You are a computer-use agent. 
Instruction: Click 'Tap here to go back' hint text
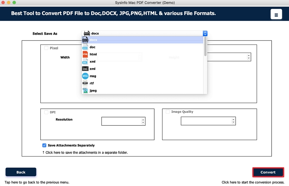point(37,182)
